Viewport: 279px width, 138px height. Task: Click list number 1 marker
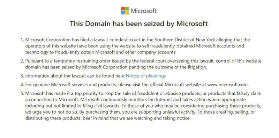click(22, 39)
